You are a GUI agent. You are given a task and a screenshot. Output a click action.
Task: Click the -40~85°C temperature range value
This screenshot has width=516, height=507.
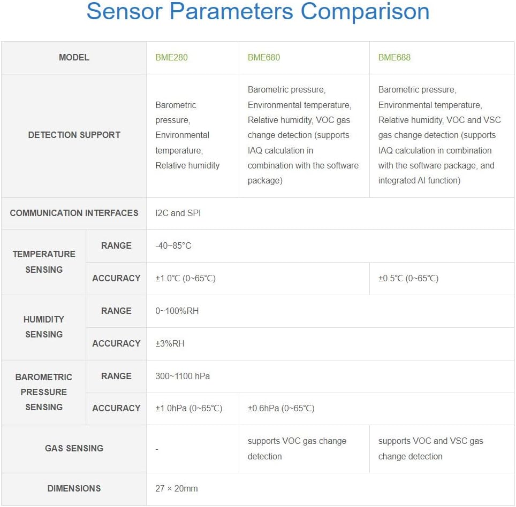pyautogui.click(x=173, y=245)
